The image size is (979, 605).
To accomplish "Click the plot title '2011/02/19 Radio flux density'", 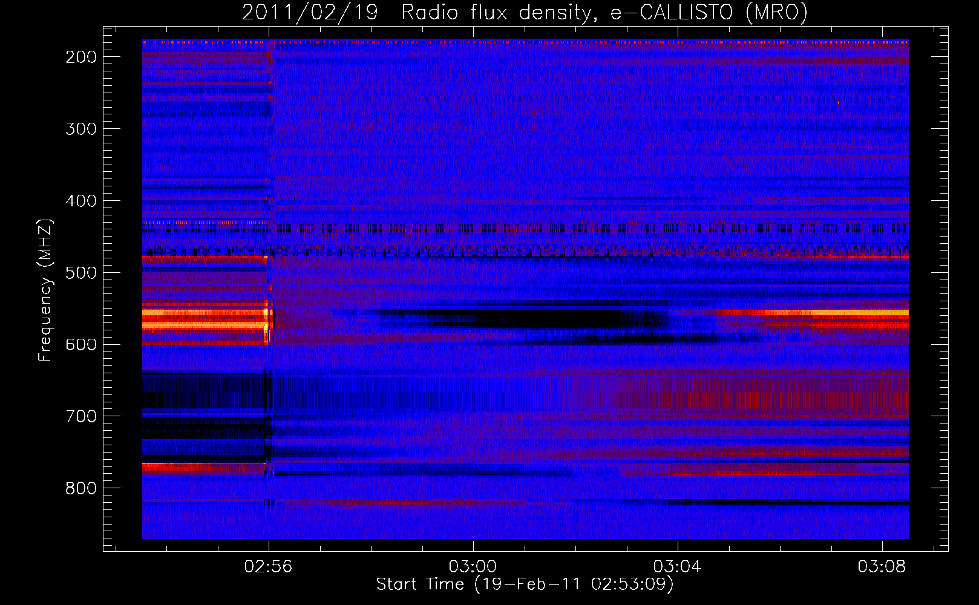I will [525, 12].
